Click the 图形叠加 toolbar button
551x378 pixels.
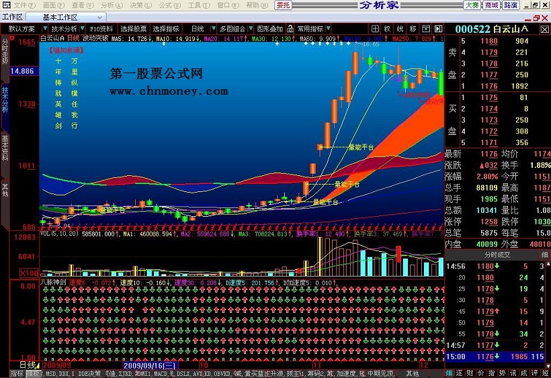(x=270, y=29)
